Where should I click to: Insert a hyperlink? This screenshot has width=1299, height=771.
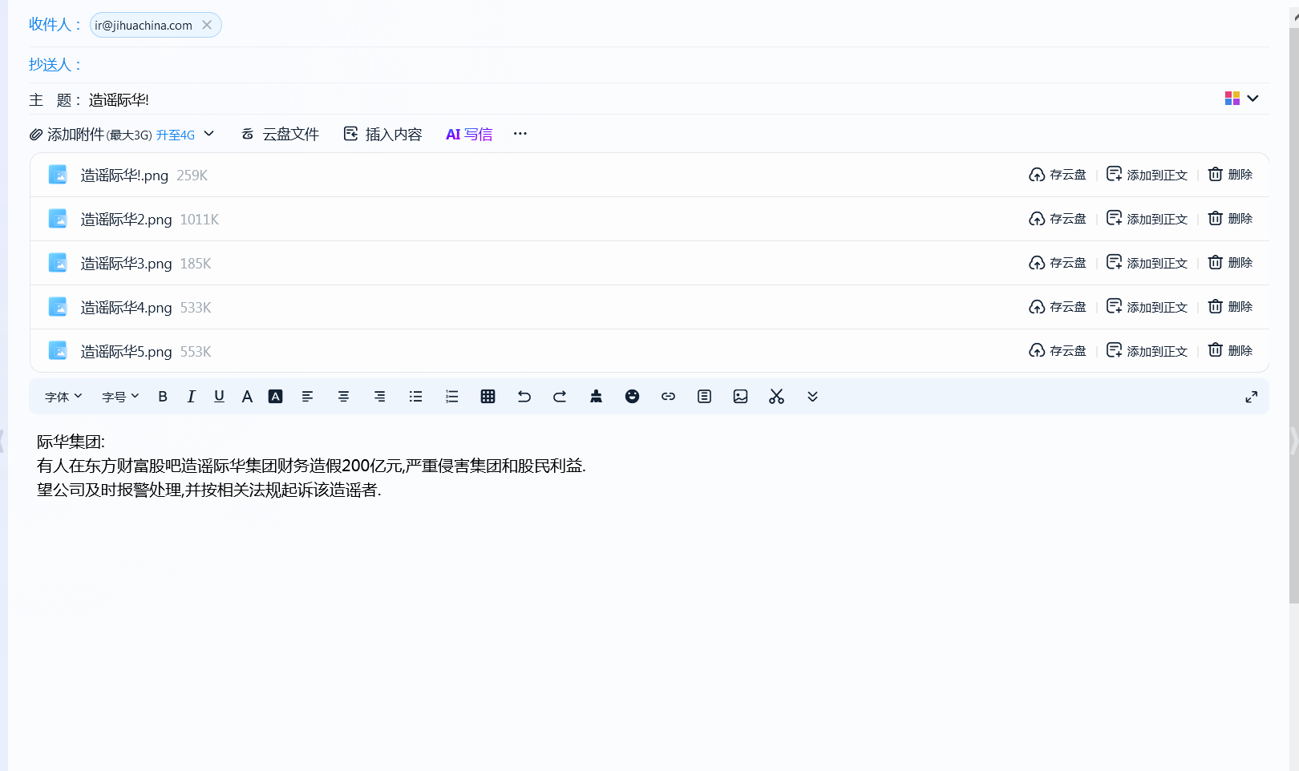pos(668,397)
